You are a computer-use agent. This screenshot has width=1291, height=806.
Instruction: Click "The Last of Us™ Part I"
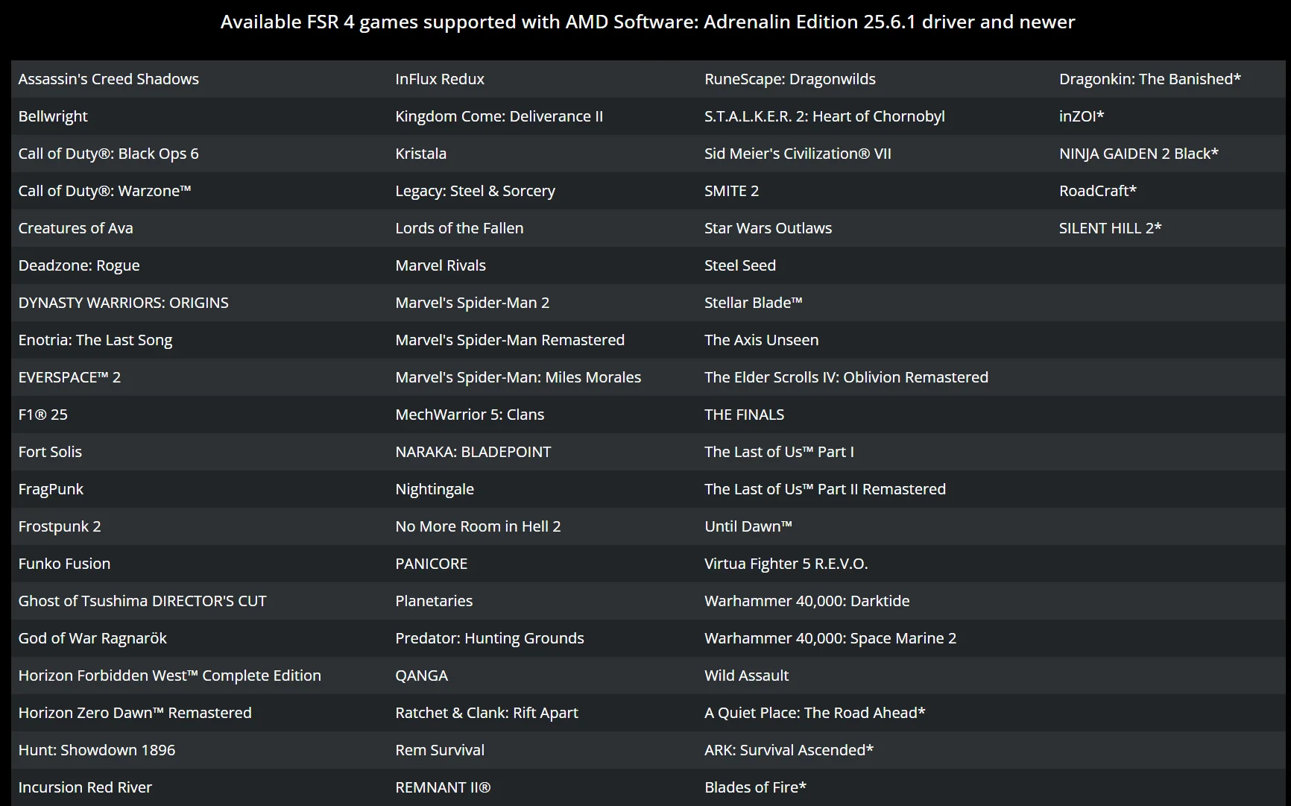click(x=780, y=452)
